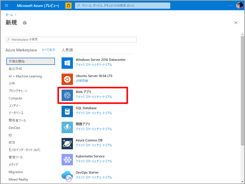Open the 関数アプリ title

point(83,124)
